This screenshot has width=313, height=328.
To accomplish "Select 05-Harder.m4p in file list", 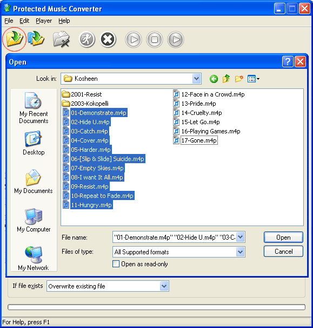I will (87, 150).
